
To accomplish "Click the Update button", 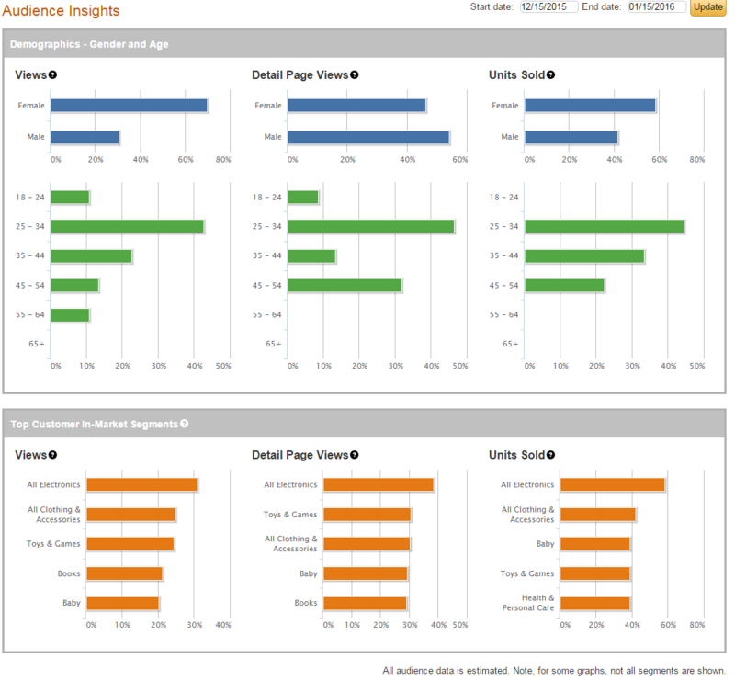I will [x=707, y=7].
